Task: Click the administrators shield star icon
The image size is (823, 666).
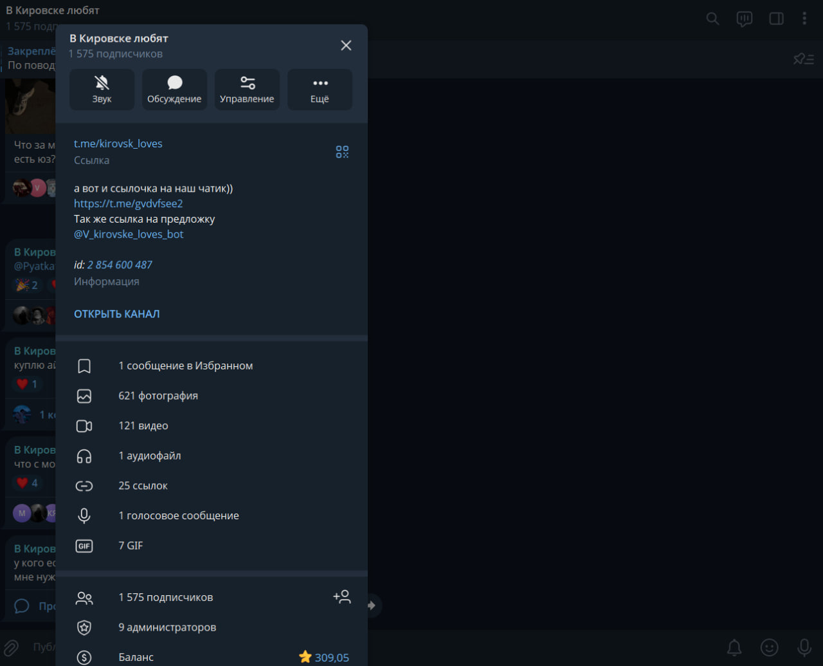Action: (84, 627)
